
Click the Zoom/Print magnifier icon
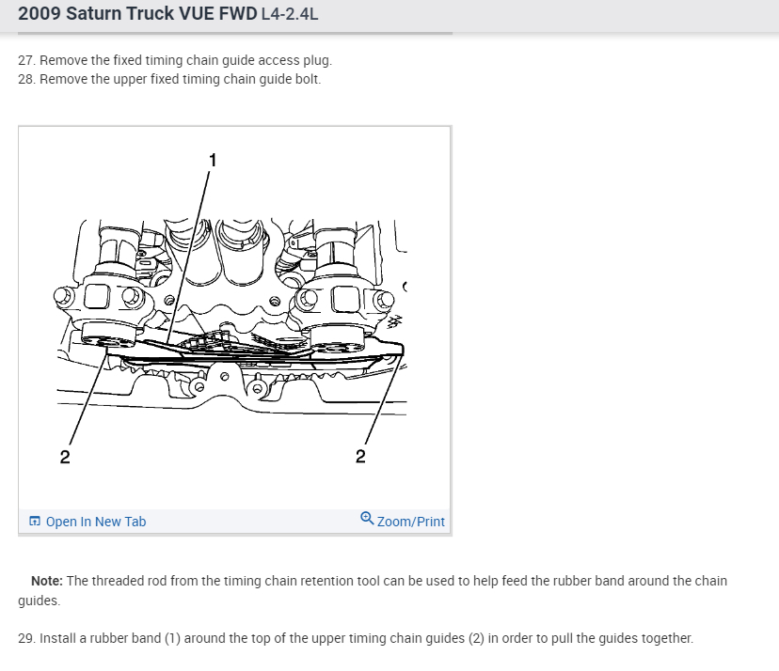(x=367, y=518)
